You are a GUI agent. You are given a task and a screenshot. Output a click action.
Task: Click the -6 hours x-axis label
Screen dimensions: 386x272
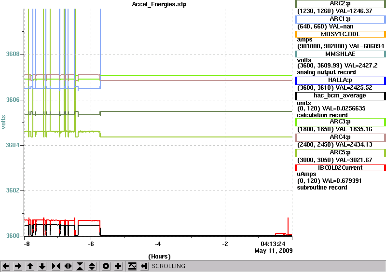click(x=91, y=244)
